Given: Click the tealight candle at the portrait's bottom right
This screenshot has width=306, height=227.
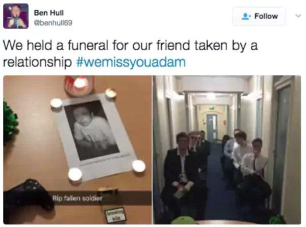Looking at the screenshot, I should pyautogui.click(x=139, y=166).
